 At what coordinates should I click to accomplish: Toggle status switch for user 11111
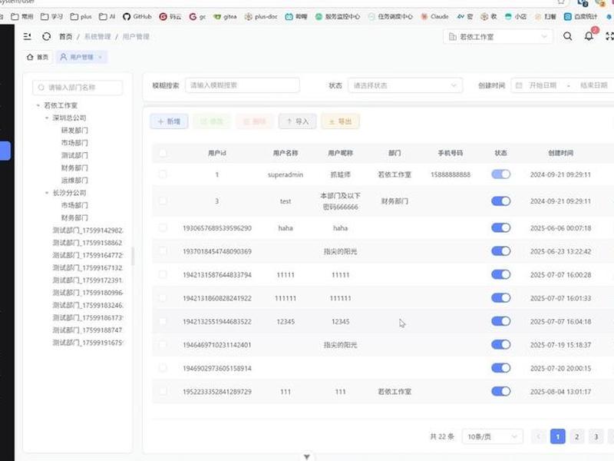(x=501, y=274)
